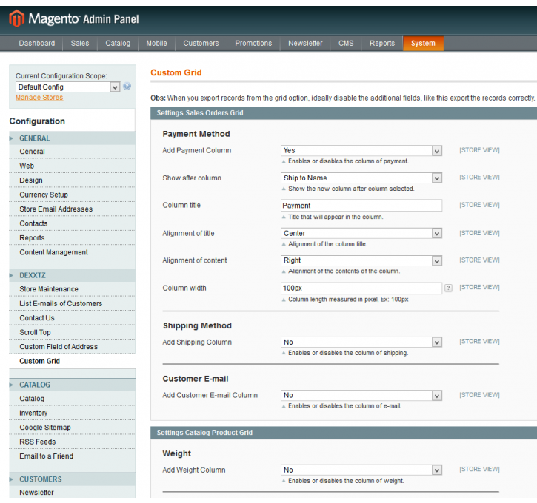Open Custom Field of Address settings

[x=73, y=346]
